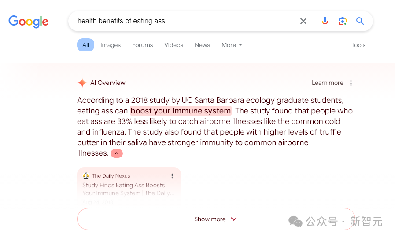The height and width of the screenshot is (237, 395).
Task: Open The Daily Nexus card options menu
Action: coord(172,176)
